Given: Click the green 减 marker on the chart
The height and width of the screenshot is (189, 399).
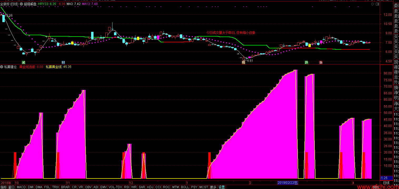Looking at the screenshot, I should [x=23, y=63].
